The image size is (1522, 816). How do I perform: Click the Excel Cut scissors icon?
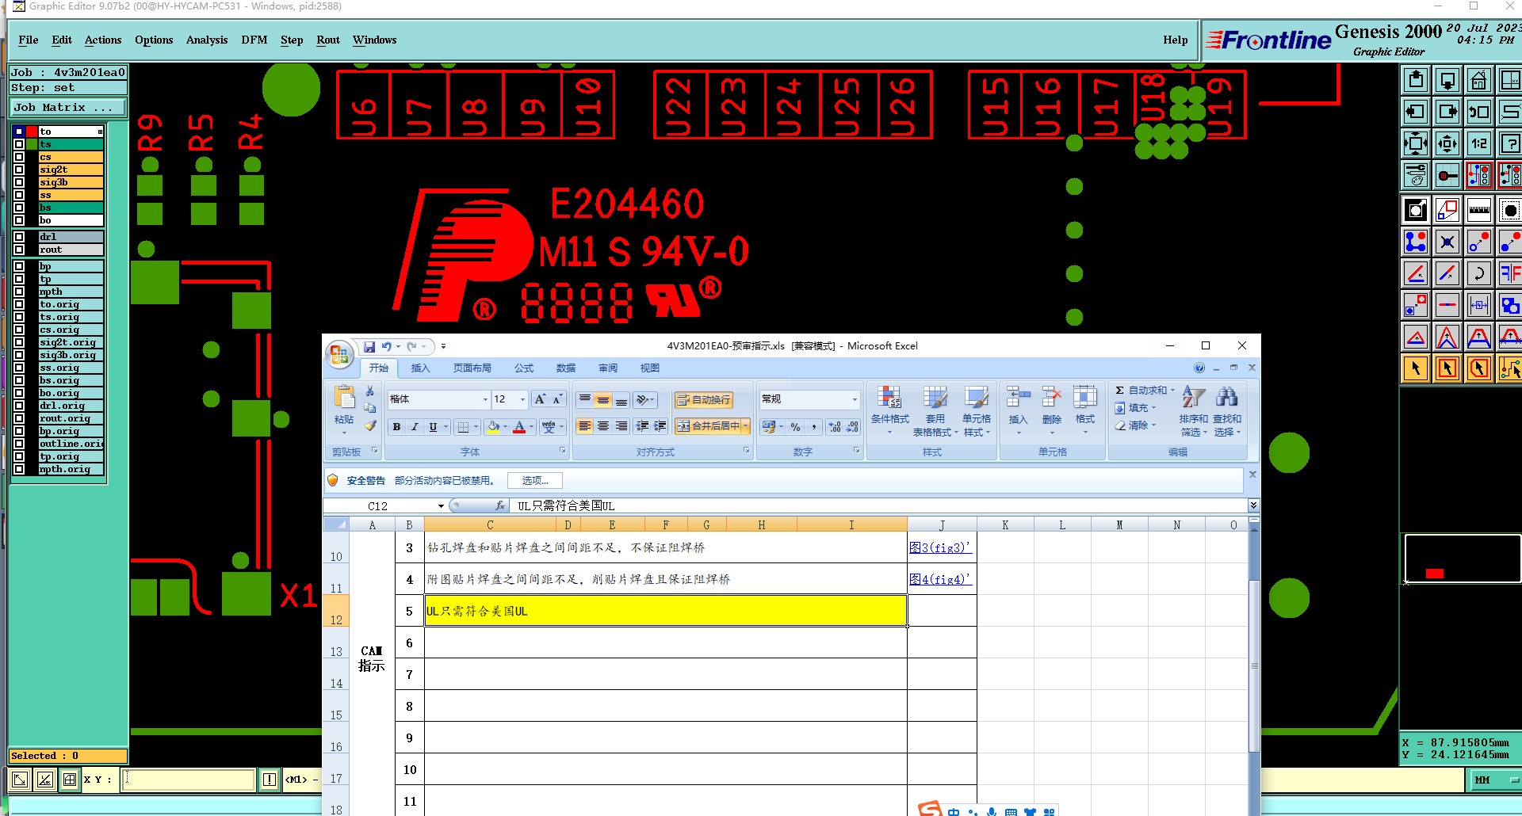tap(369, 391)
